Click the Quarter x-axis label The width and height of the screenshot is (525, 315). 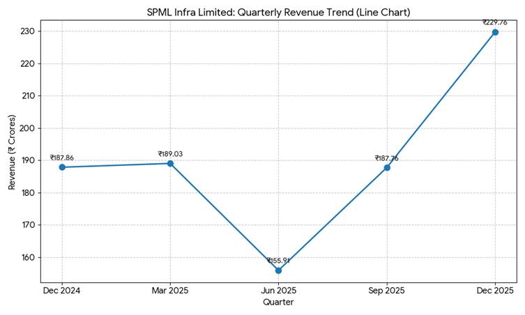point(278,302)
